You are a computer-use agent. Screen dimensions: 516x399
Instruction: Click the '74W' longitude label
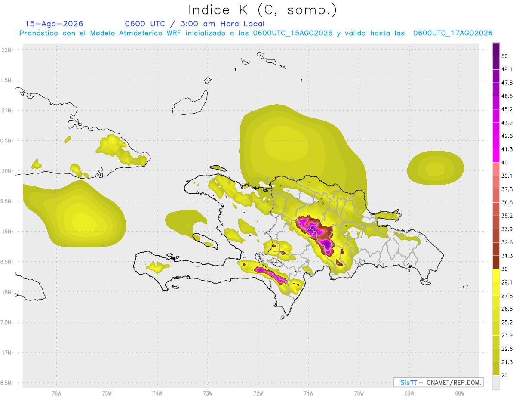(x=157, y=393)
